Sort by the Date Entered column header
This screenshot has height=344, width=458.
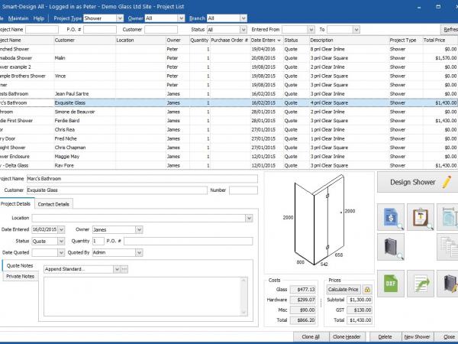[266, 40]
